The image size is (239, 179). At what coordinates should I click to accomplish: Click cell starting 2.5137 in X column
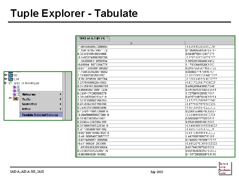coord(131,101)
